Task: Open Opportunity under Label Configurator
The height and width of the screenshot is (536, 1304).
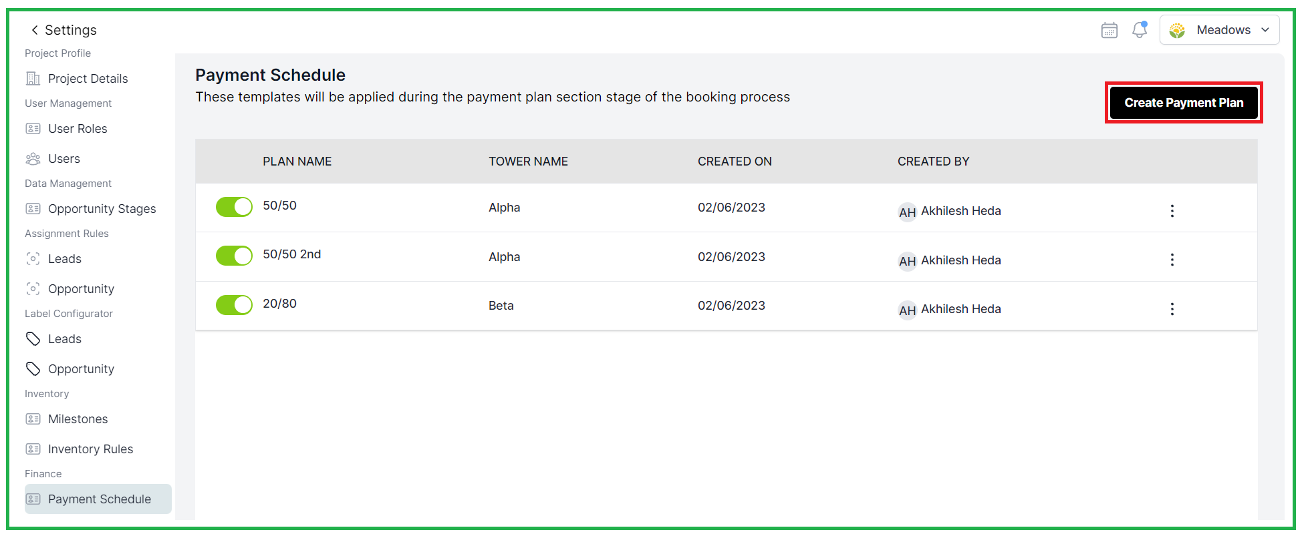Action: click(81, 369)
